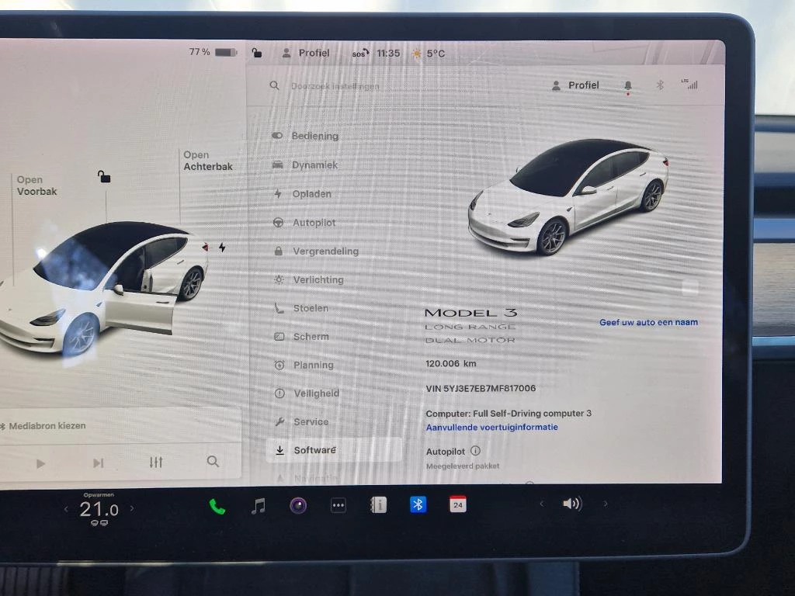Open the music player icon in taskbar
The image size is (795, 596).
[x=259, y=505]
